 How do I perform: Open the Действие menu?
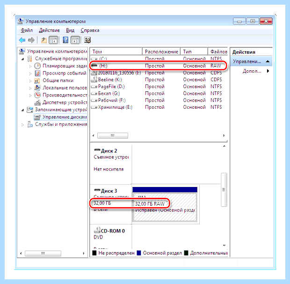49,30
